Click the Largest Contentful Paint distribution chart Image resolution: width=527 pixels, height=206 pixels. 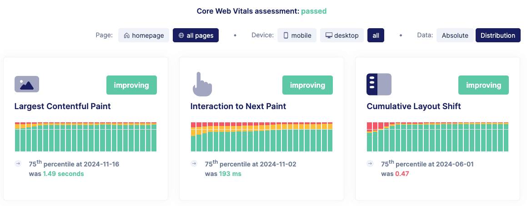(x=85, y=137)
